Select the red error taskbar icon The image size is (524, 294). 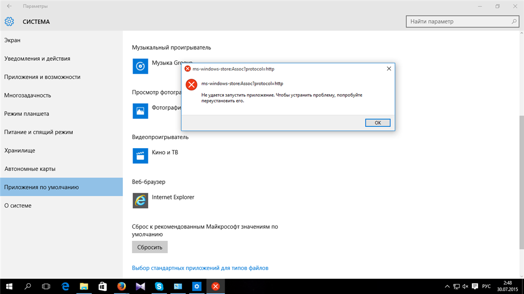[215, 286]
